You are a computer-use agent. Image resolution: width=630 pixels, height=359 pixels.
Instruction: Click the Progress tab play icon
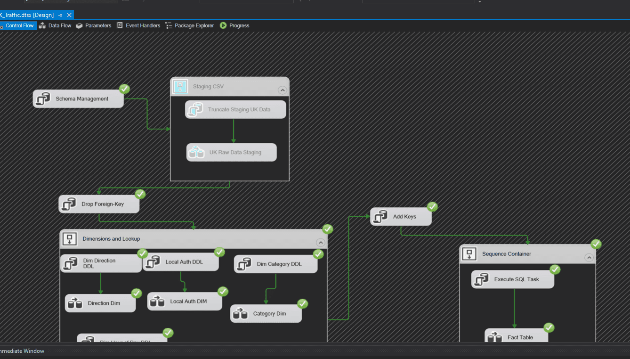(223, 25)
